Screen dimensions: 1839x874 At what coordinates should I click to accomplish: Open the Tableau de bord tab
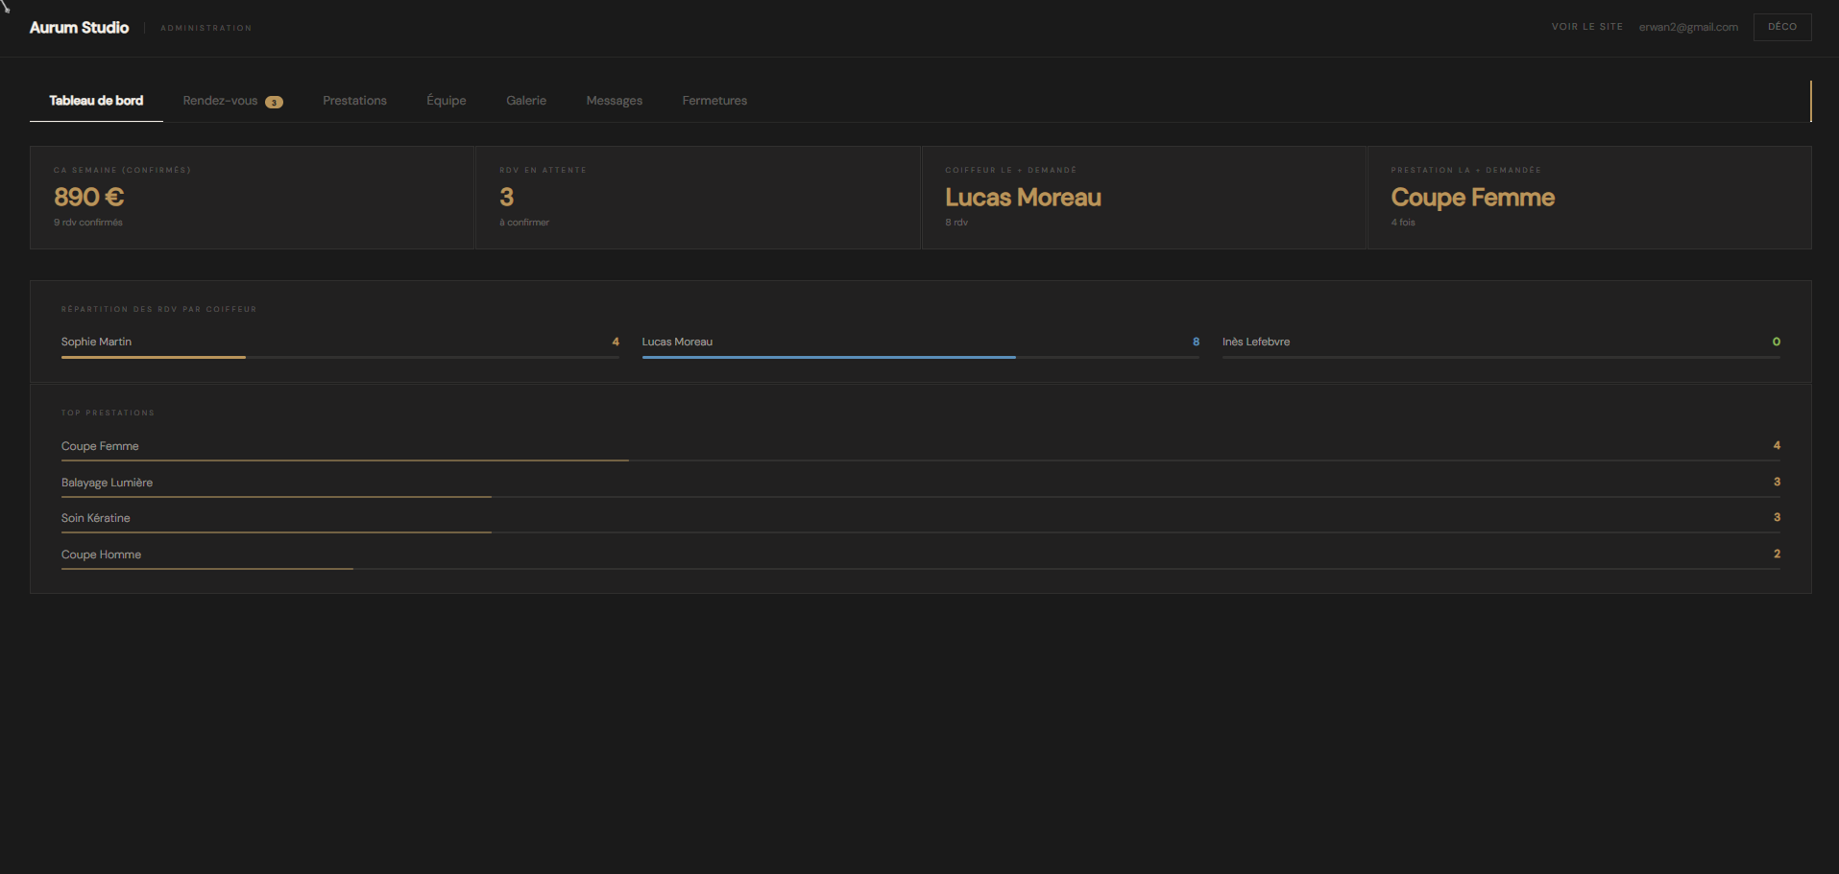coord(96,101)
